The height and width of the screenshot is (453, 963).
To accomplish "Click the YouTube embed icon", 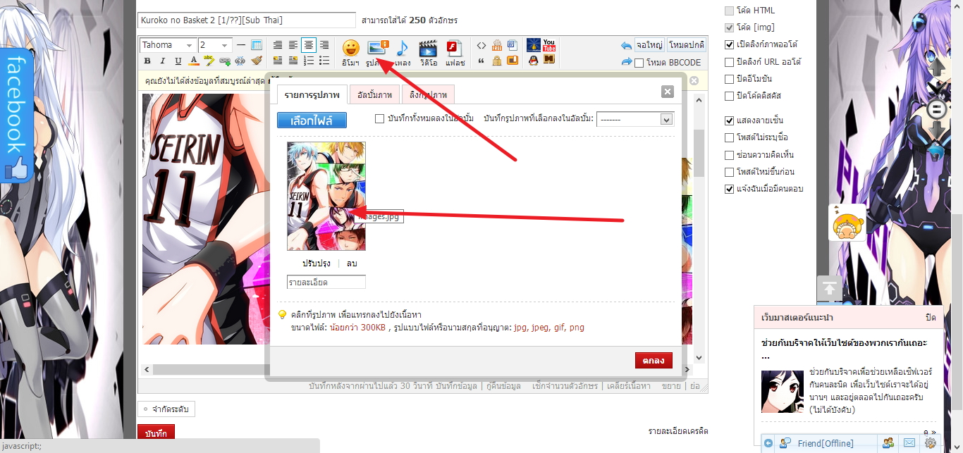I will (549, 45).
